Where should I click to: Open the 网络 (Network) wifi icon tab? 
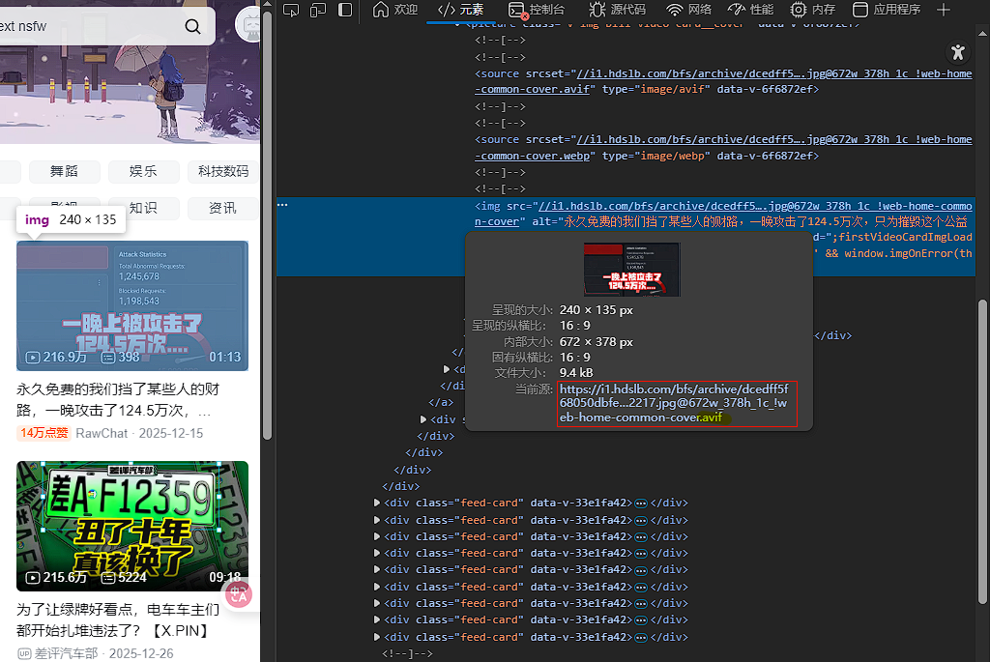[688, 10]
